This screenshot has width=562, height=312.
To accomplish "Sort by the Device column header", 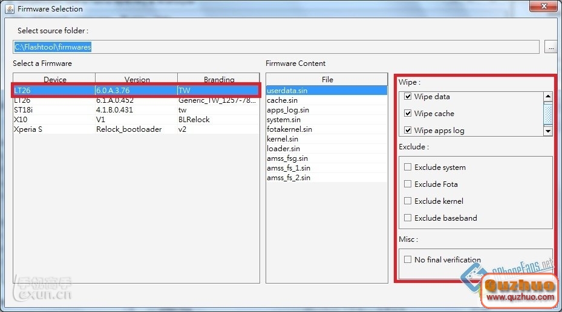I will click(x=54, y=79).
